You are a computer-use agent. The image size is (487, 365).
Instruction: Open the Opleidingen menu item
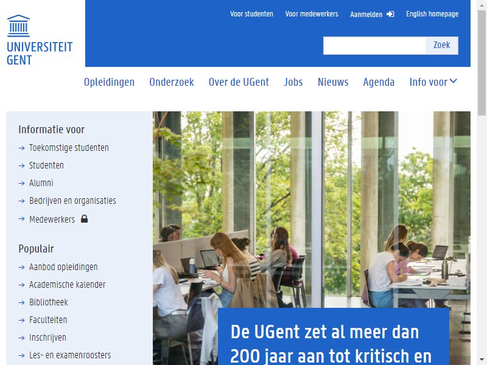tap(109, 82)
